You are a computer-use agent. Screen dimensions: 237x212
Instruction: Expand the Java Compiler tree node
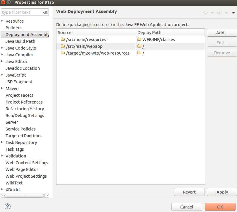[x=2, y=55]
